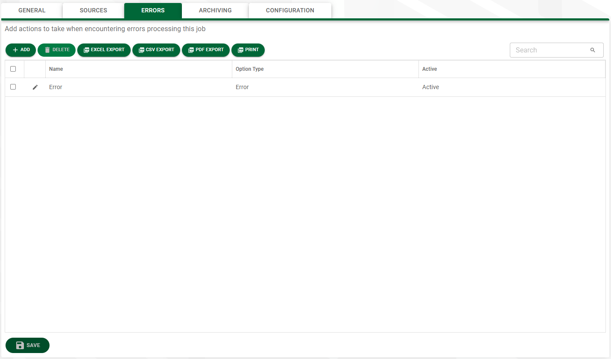Switch to the General tab

click(x=32, y=10)
